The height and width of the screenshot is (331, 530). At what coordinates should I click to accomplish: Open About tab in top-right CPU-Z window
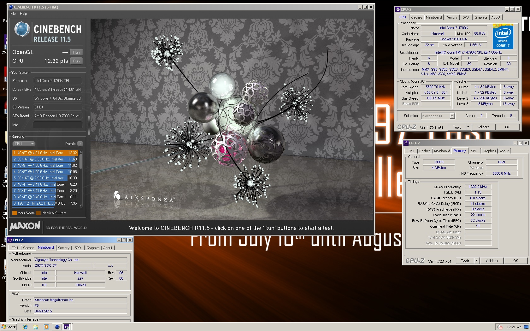click(496, 17)
